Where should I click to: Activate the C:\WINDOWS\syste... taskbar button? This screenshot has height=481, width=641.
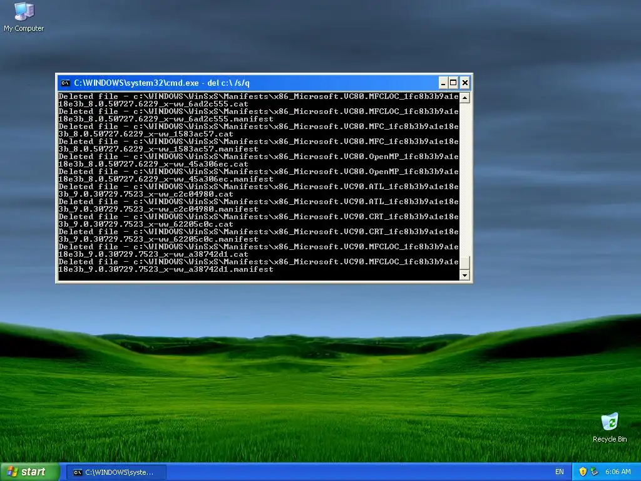click(116, 472)
